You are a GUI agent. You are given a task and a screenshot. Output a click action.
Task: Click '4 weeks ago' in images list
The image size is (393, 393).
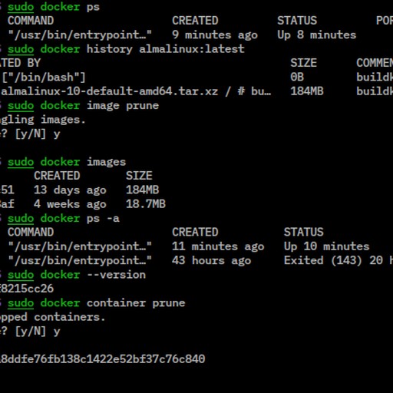click(70, 204)
